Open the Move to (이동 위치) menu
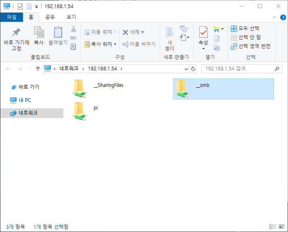Image resolution: width=288 pixels, height=232 pixels. click(x=100, y=32)
